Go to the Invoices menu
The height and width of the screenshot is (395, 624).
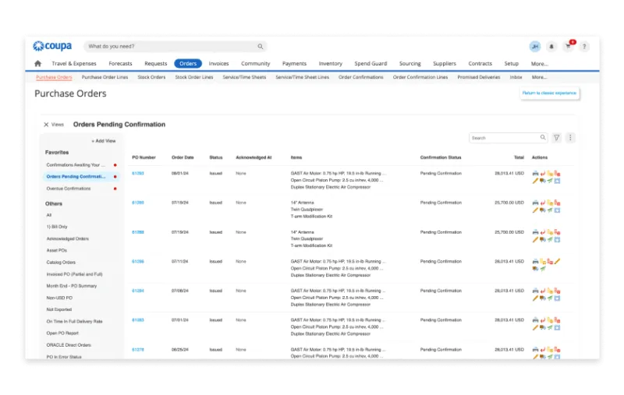pos(218,64)
